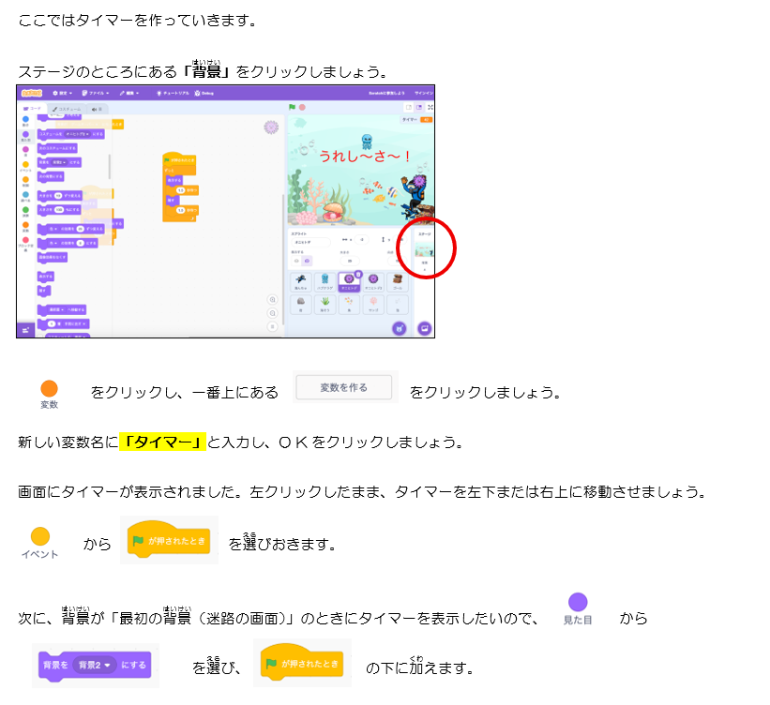Click the add-backdrop button at bottom right
The image size is (770, 705).
click(424, 328)
